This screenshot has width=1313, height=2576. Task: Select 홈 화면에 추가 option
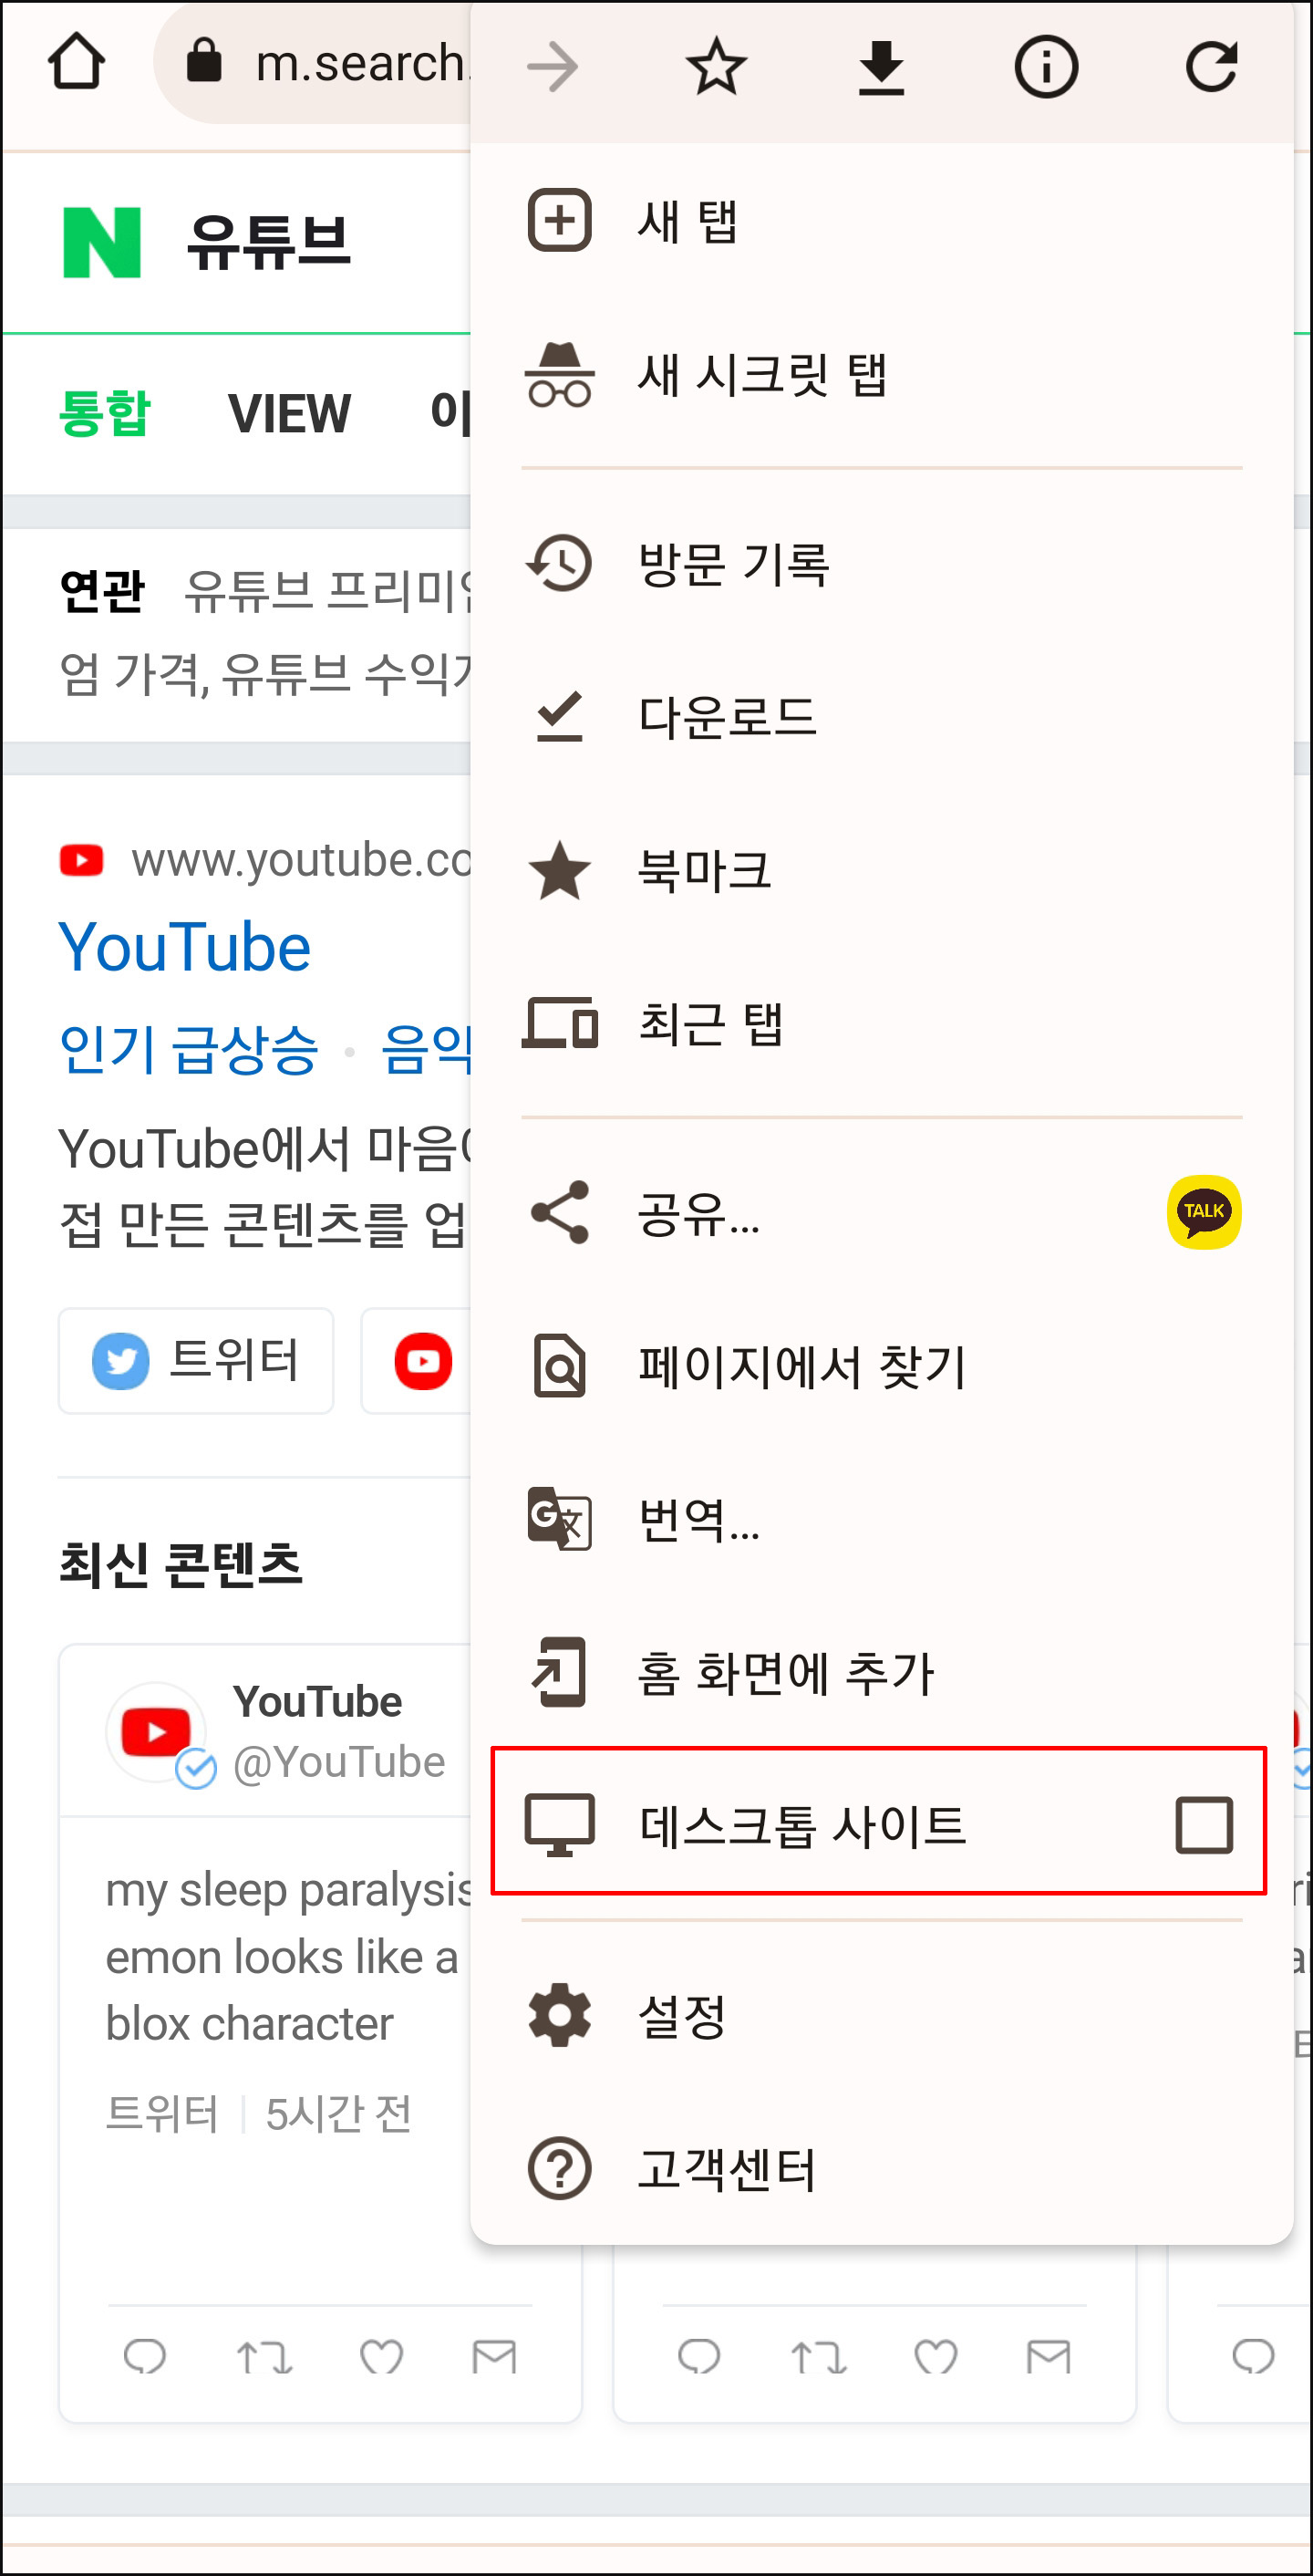click(882, 1673)
